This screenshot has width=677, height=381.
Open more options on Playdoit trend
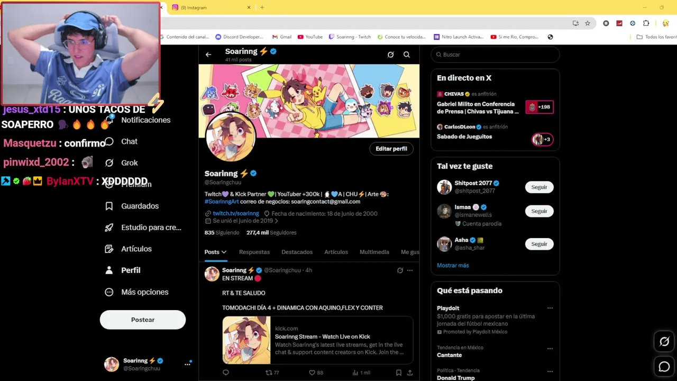pos(550,308)
